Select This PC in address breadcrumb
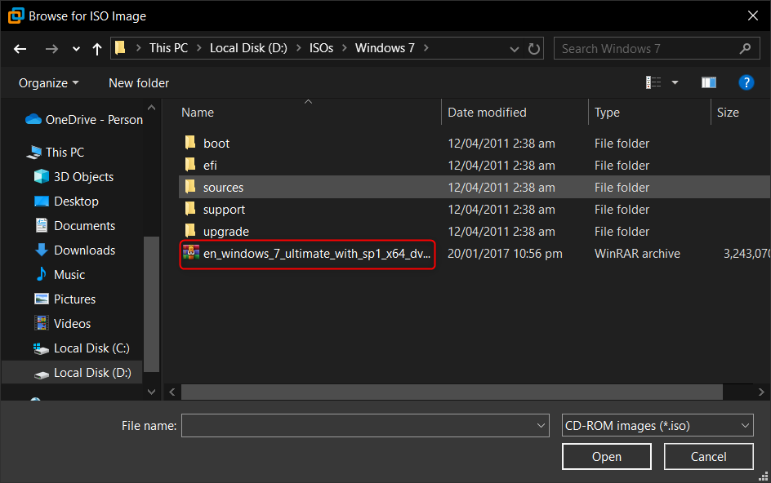 pos(168,48)
